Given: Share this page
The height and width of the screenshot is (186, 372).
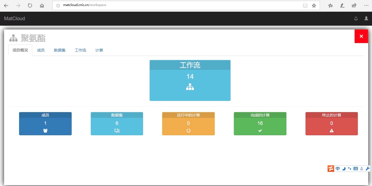Looking at the screenshot, I should click(x=354, y=6).
